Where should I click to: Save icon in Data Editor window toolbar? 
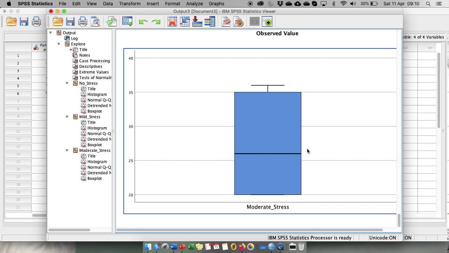coord(24,22)
